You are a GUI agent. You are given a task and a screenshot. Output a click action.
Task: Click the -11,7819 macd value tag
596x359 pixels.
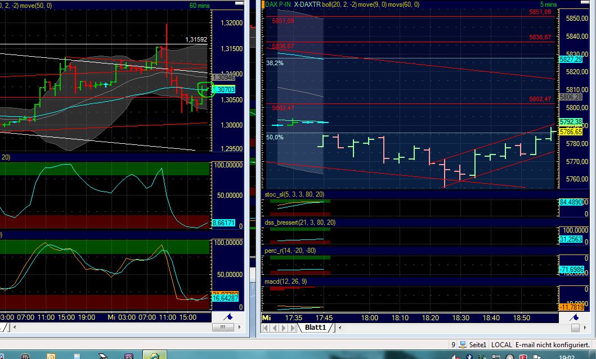click(x=572, y=307)
